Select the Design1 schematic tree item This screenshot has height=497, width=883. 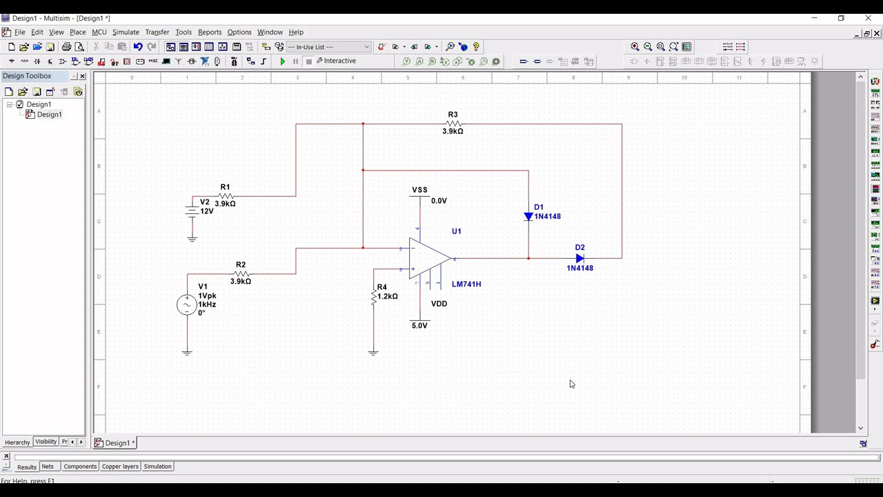coord(44,115)
